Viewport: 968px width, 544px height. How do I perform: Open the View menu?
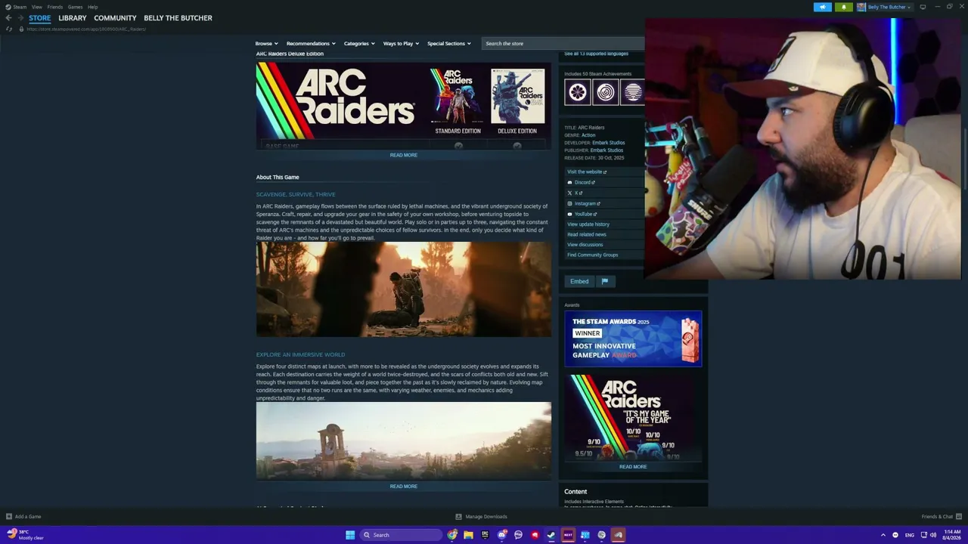tap(36, 7)
